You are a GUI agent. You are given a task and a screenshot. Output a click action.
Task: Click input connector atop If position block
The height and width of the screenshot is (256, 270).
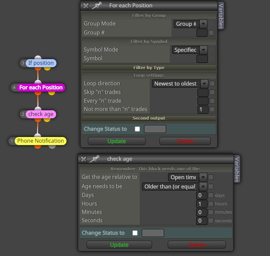click(38, 57)
